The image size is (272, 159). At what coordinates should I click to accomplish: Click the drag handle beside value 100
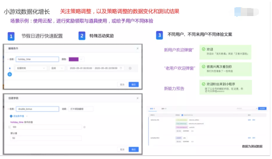click(x=9, y=127)
